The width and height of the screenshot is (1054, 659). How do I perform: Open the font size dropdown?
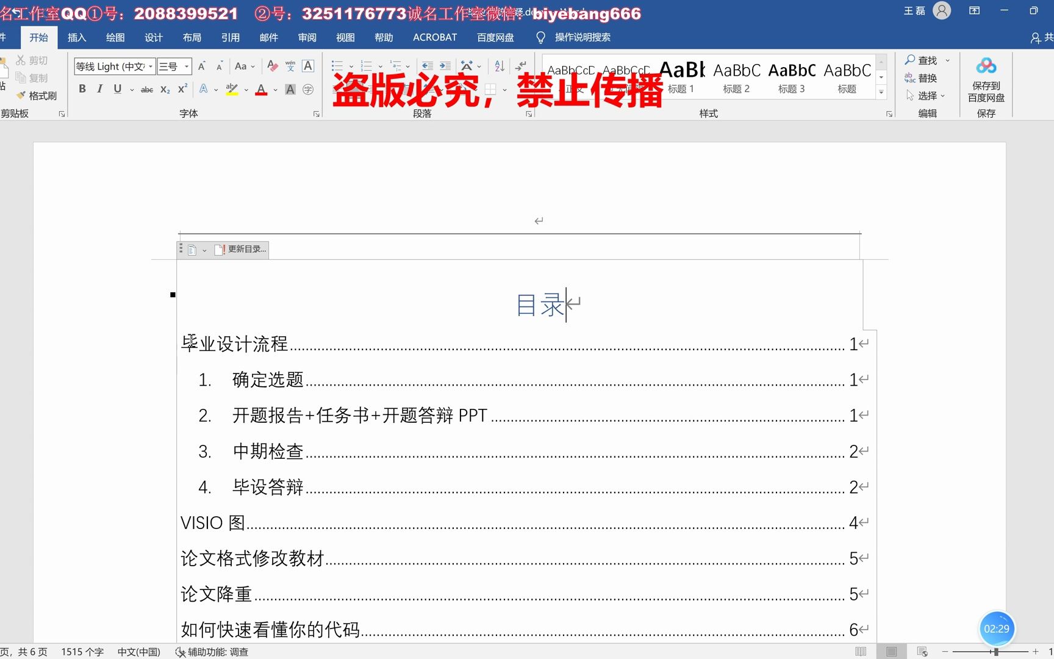point(187,66)
